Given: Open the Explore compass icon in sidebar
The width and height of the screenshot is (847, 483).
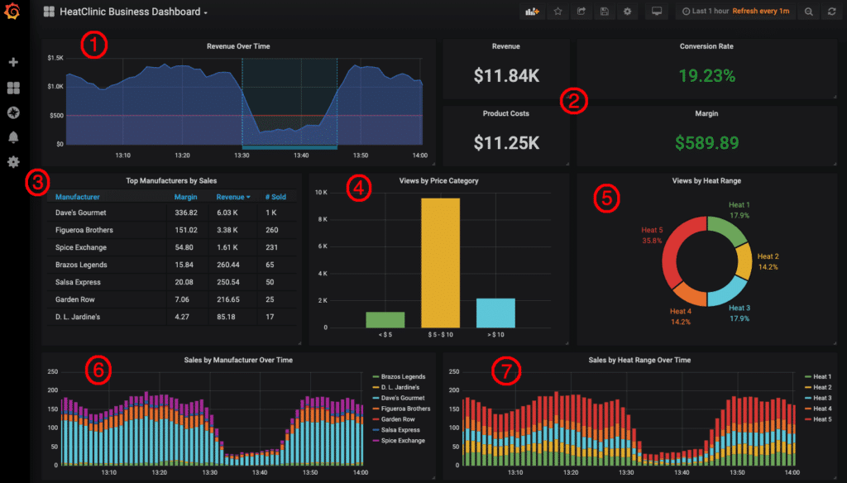Looking at the screenshot, I should click(13, 112).
